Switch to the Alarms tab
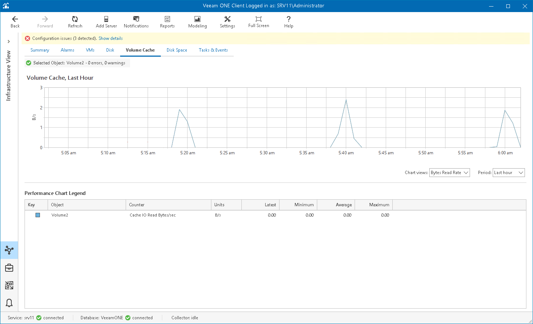This screenshot has width=533, height=324. (x=67, y=50)
